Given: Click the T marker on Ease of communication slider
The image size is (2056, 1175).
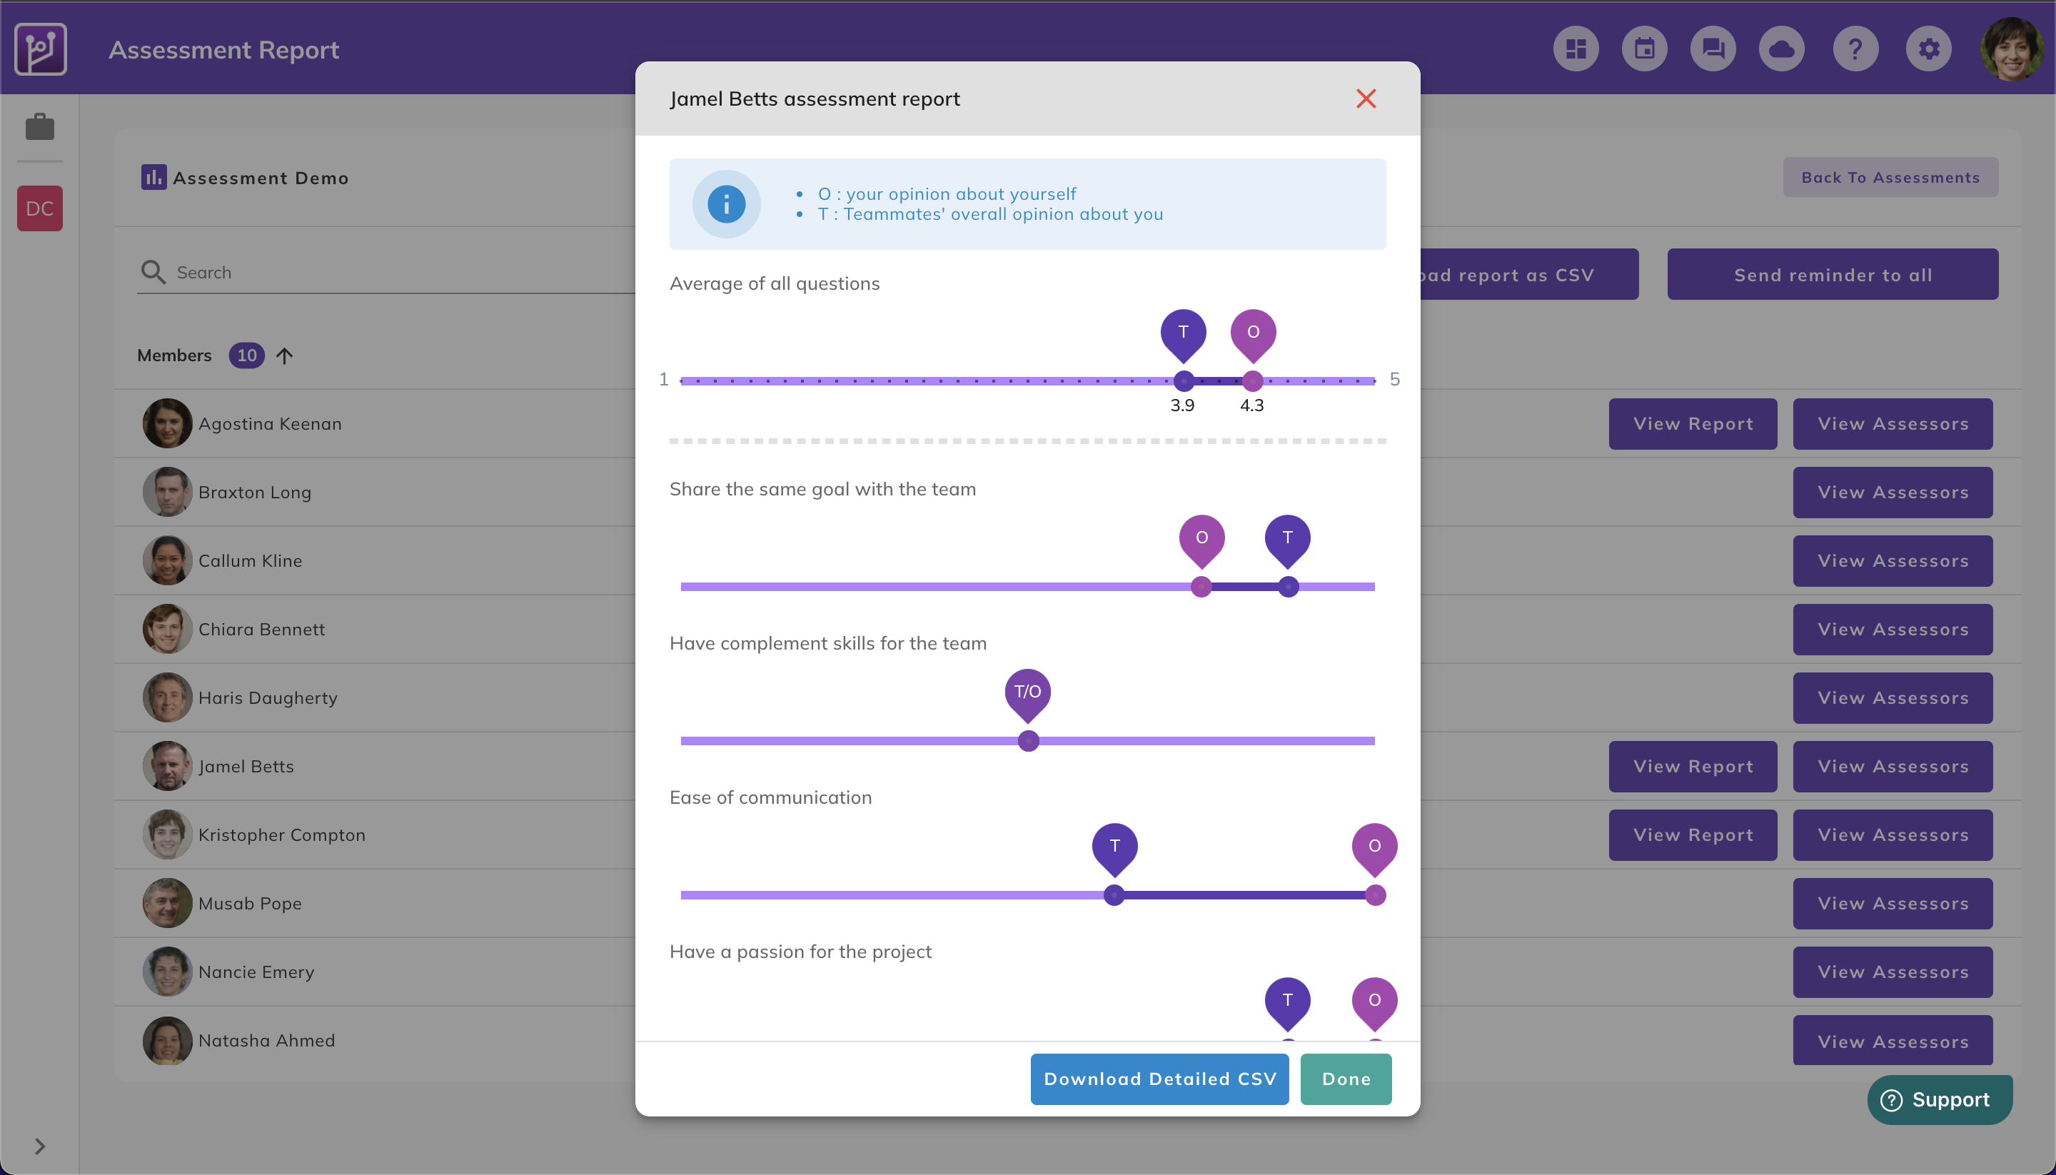Looking at the screenshot, I should point(1114,846).
